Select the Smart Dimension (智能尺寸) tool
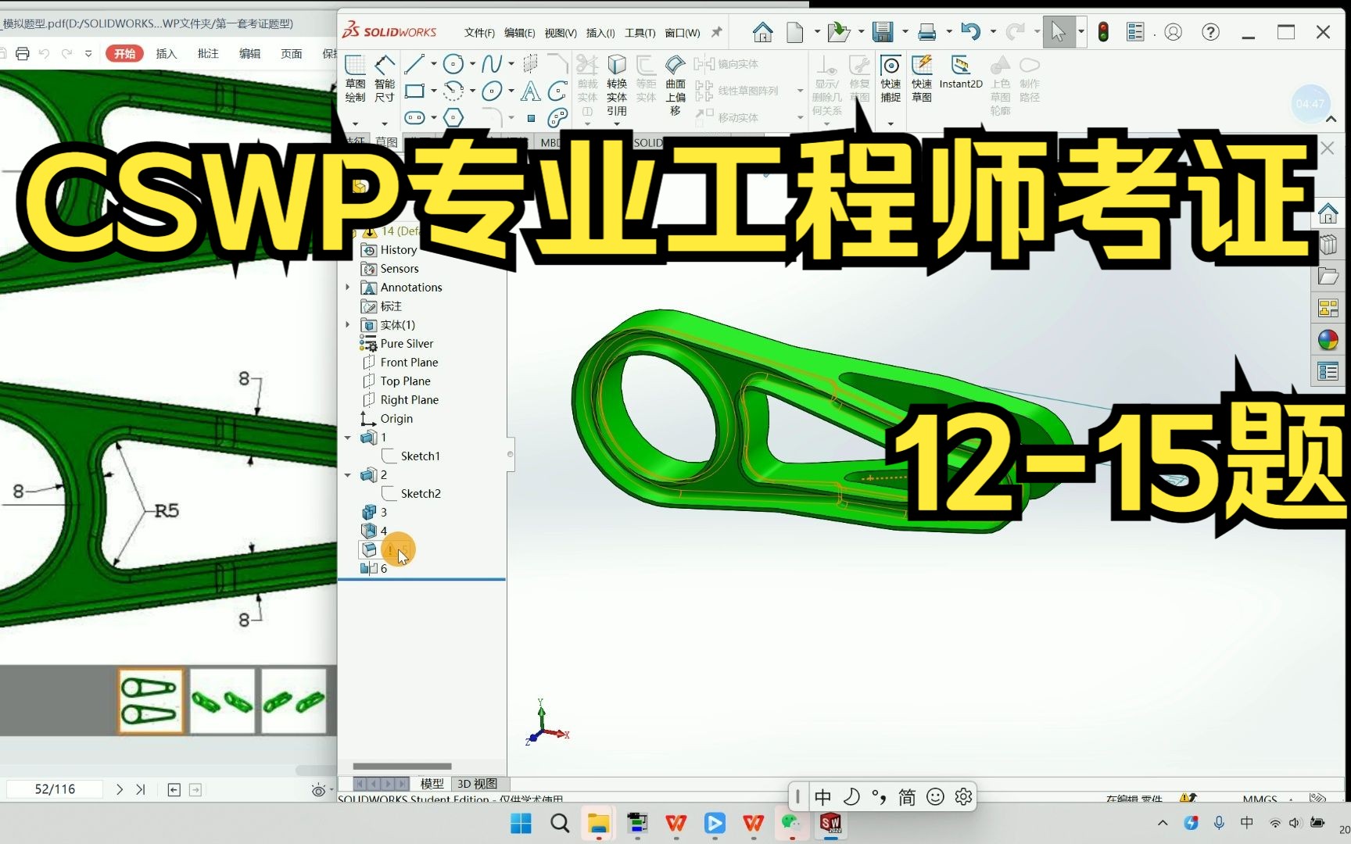Image resolution: width=1351 pixels, height=844 pixels. point(385,64)
